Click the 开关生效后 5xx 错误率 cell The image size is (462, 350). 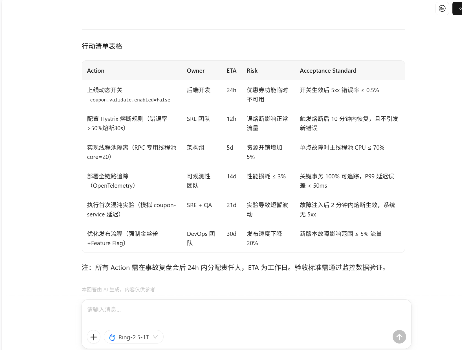point(339,90)
